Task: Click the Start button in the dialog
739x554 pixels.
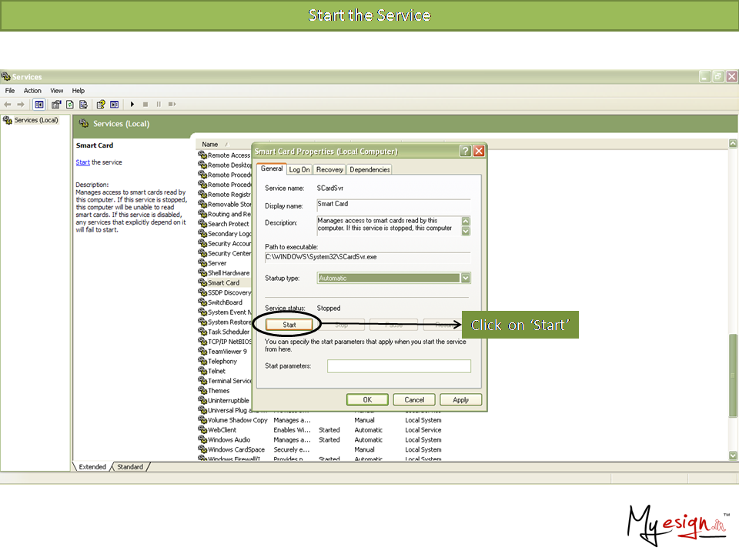Action: tap(289, 325)
